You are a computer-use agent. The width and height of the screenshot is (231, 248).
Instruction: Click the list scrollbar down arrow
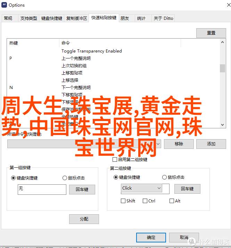pyautogui.click(x=222, y=125)
